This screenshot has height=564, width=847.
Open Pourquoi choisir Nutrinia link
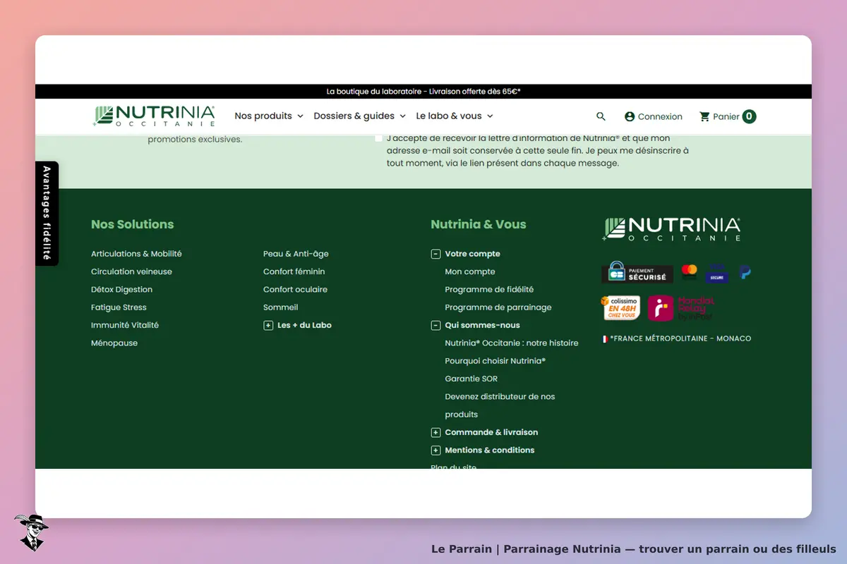coord(495,361)
